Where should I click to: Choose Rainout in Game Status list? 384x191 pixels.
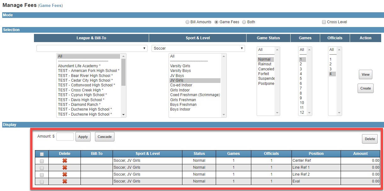pyautogui.click(x=265, y=64)
